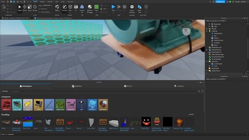Activate the Move tool
Viewport: 249px width, 140px height.
[25, 8]
